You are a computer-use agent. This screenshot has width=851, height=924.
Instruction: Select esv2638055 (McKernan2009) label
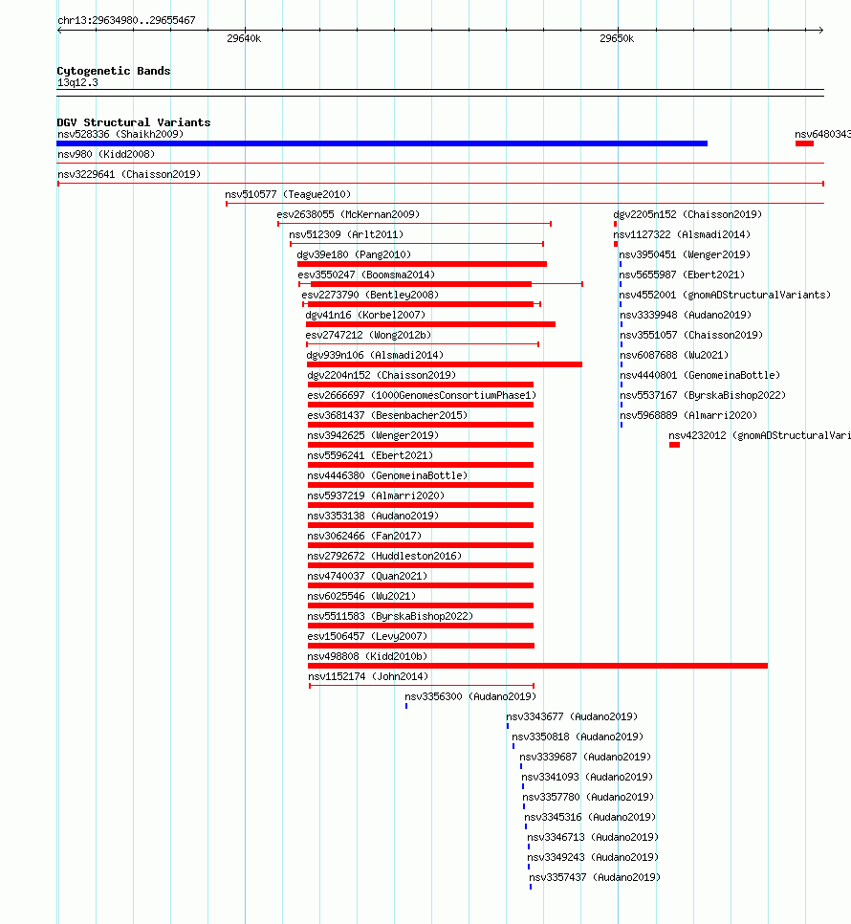tap(348, 214)
